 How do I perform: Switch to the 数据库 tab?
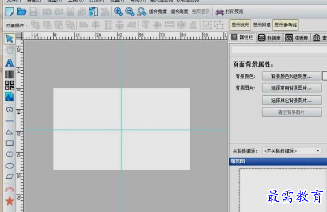coord(269,38)
